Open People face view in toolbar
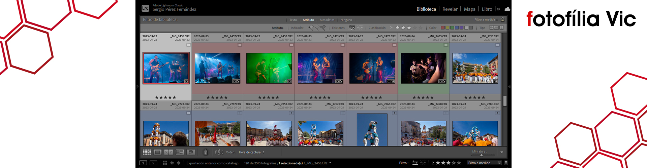647x168 pixels. (191, 152)
